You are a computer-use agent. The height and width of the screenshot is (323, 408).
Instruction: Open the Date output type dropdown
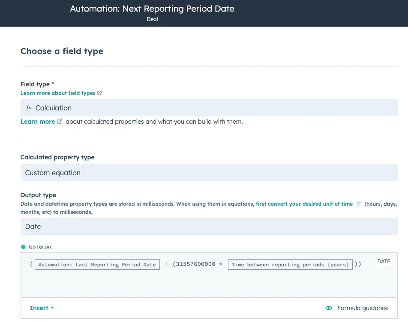209,226
